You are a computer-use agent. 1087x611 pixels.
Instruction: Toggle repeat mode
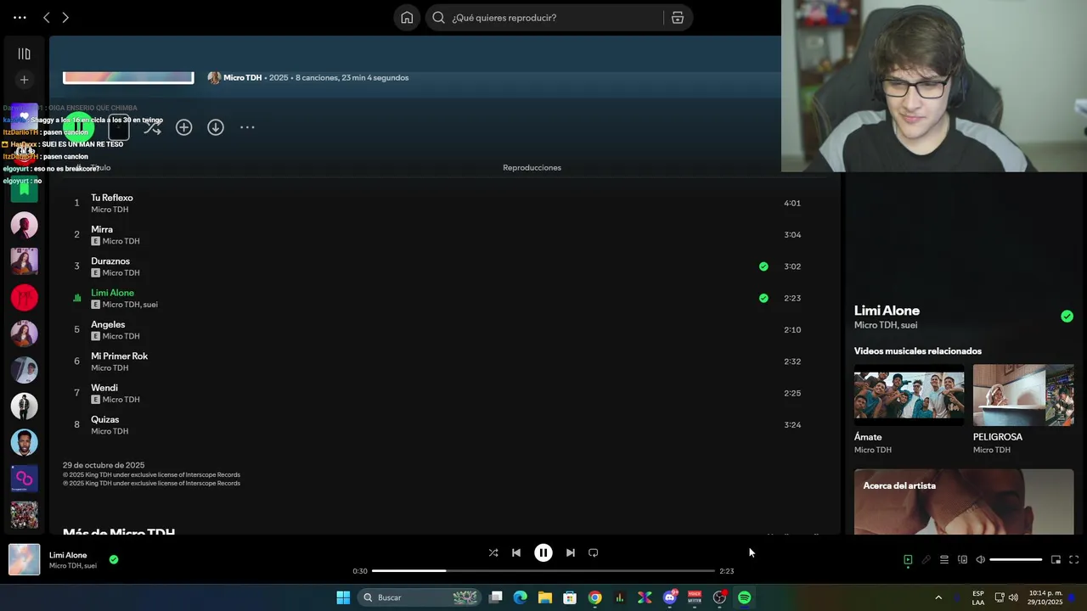594,552
